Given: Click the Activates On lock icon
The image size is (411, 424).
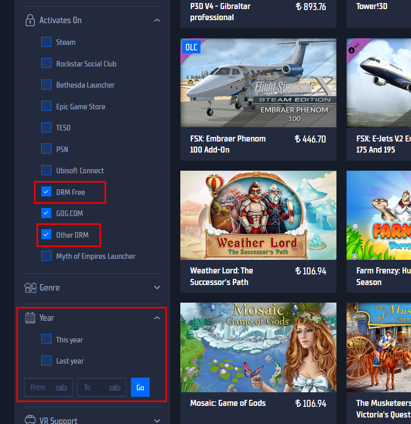Looking at the screenshot, I should click(30, 20).
